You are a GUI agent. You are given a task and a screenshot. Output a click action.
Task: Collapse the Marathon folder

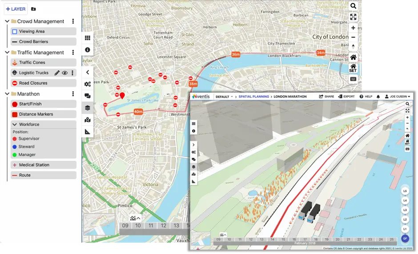click(x=7, y=94)
